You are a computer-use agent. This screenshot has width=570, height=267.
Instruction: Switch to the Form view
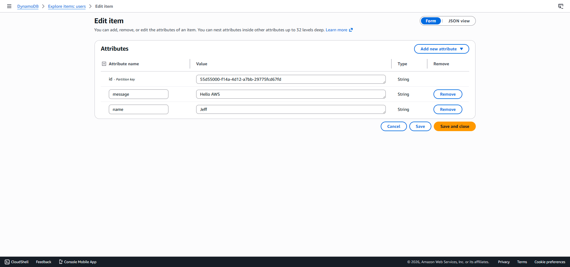coord(431,21)
